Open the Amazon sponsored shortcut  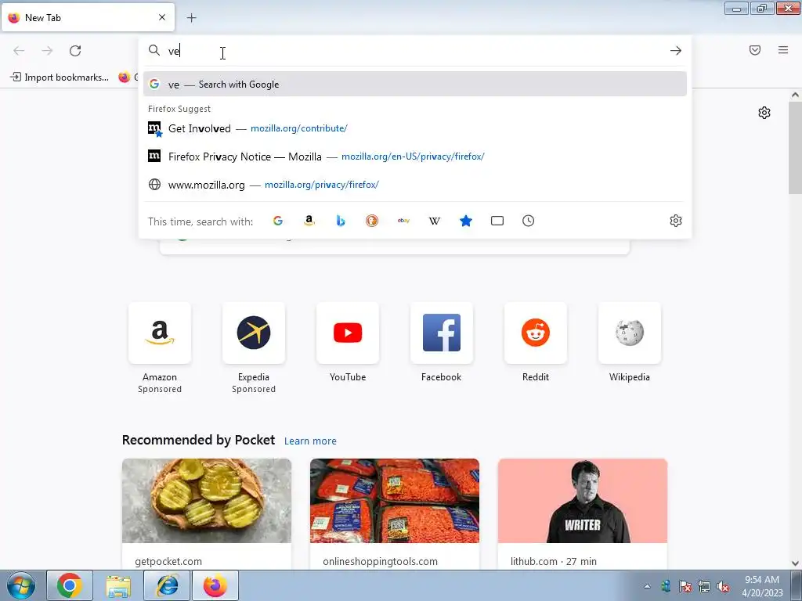pyautogui.click(x=160, y=347)
